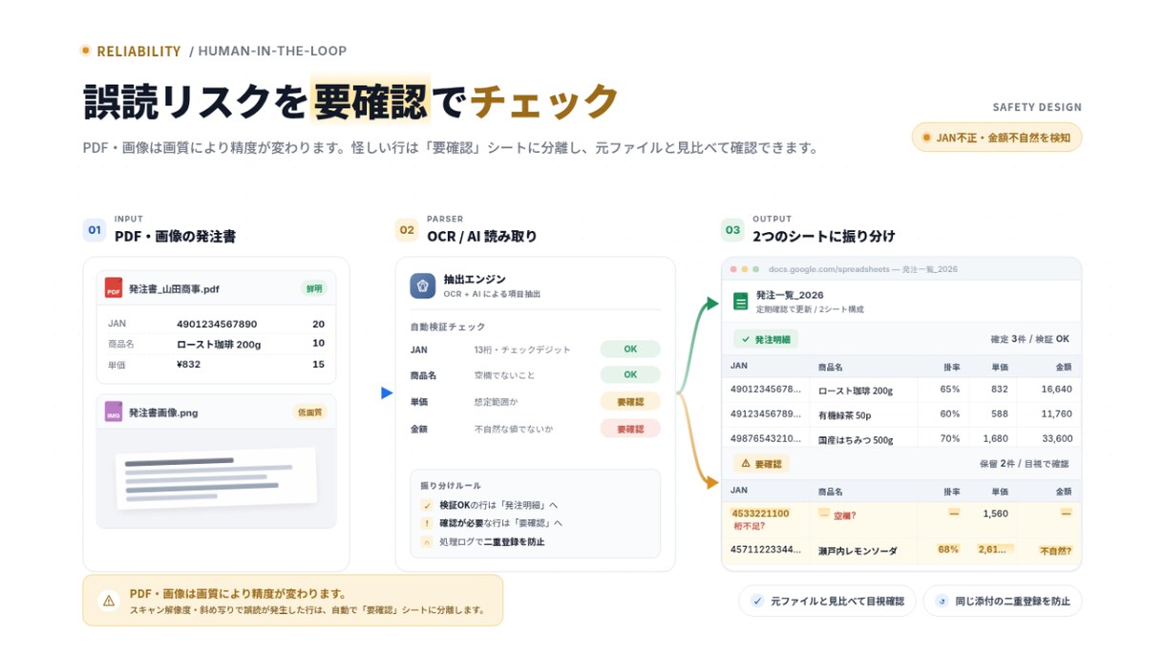Click the OK status for 商品名 check
The height and width of the screenshot is (655, 1165).
pos(630,375)
